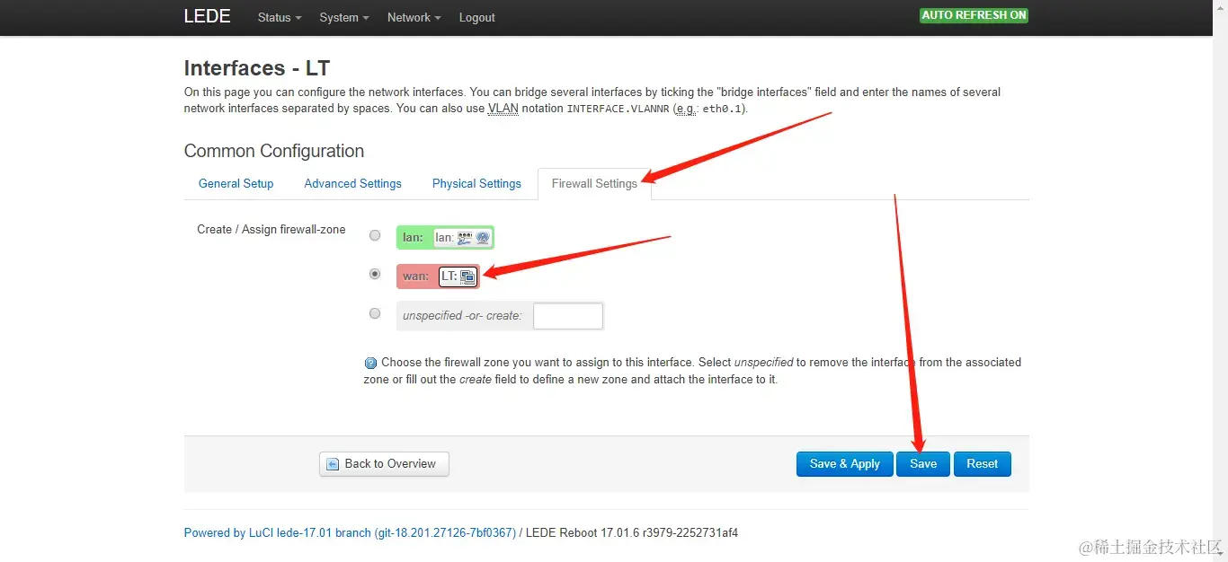This screenshot has width=1228, height=562.
Task: Switch to the Advanced Settings tab
Action: 352,183
